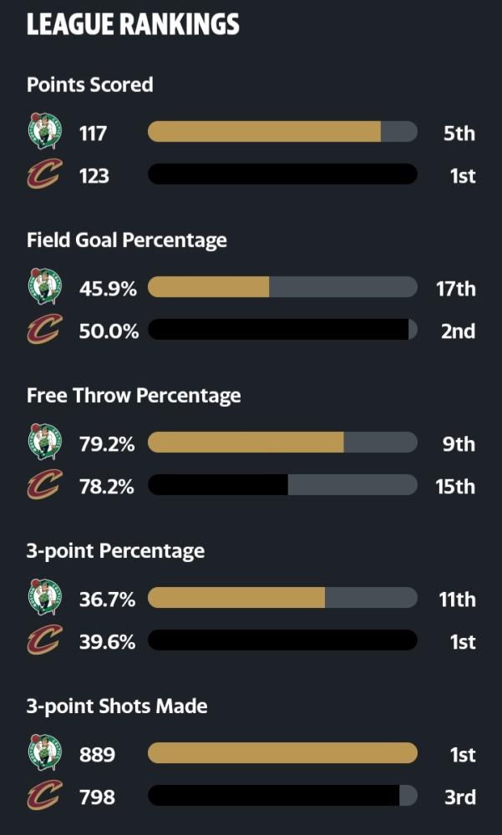Image resolution: width=502 pixels, height=835 pixels.
Task: Tap the 3rd ranking for Cavaliers three-pointers
Action: pos(460,797)
